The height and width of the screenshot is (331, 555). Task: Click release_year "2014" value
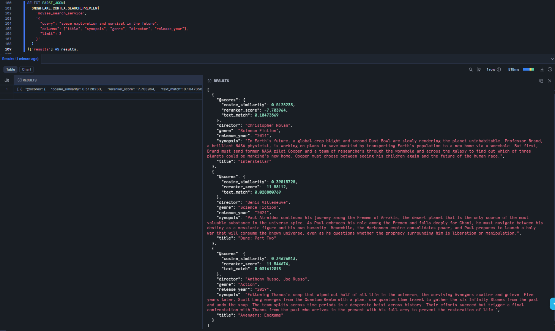[x=262, y=136]
